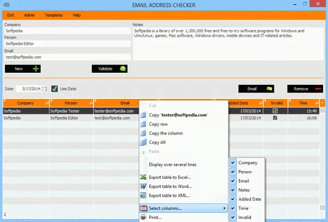Click the copy icon beside Copy row
This screenshot has width=328, height=222.
tap(143, 124)
